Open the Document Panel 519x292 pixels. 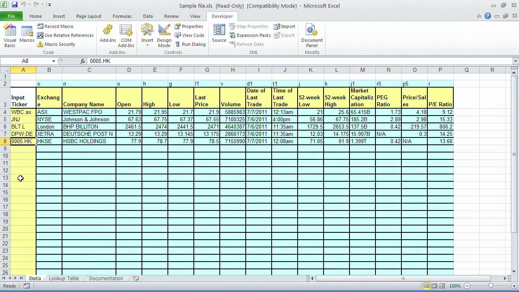coord(312,35)
